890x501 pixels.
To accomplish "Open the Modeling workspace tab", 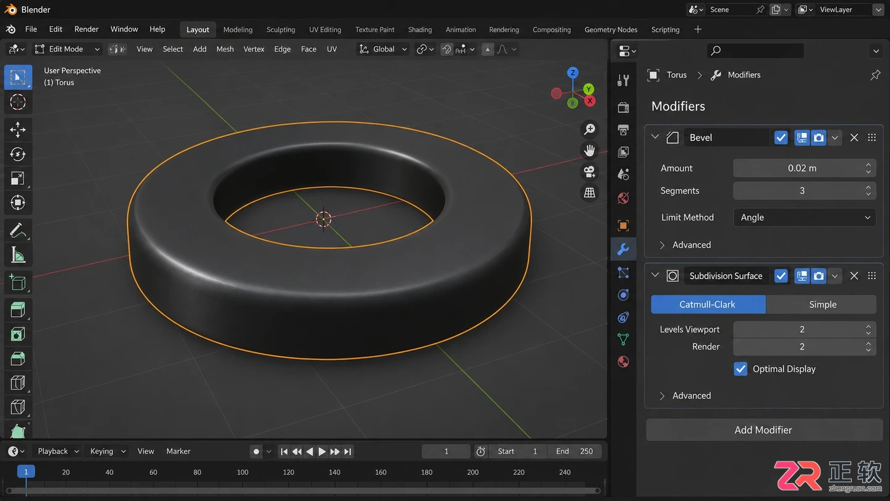I will coord(238,30).
